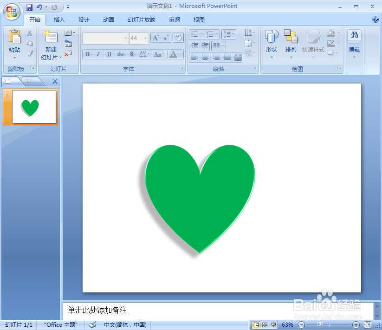Screen dimensions: 382x330
Task: Redo using the quick access icon
Action: coord(55,7)
